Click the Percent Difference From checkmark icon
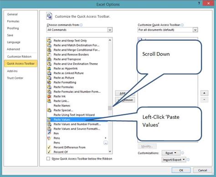This screenshot has height=177, width=216. click(49, 147)
